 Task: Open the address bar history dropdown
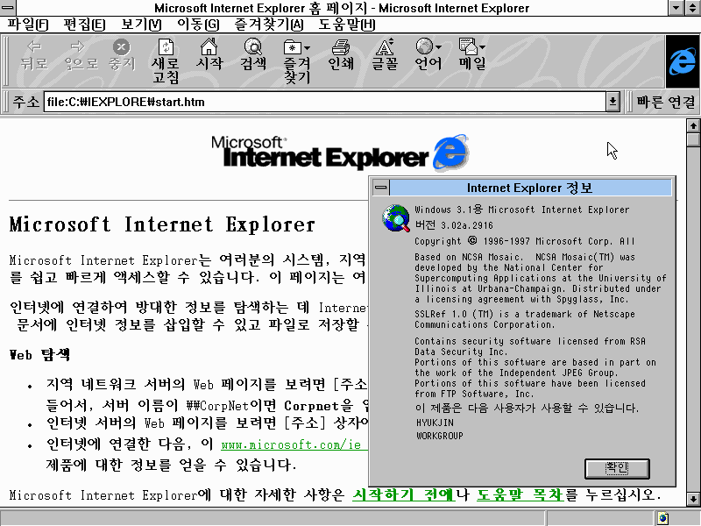pos(612,102)
